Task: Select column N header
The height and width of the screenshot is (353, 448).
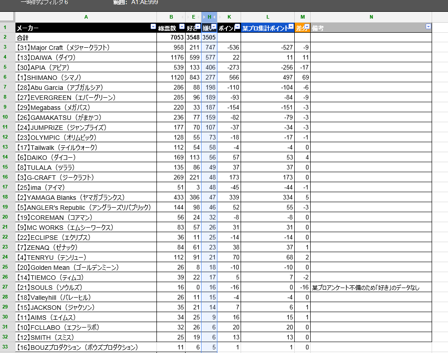Action: pos(371,17)
